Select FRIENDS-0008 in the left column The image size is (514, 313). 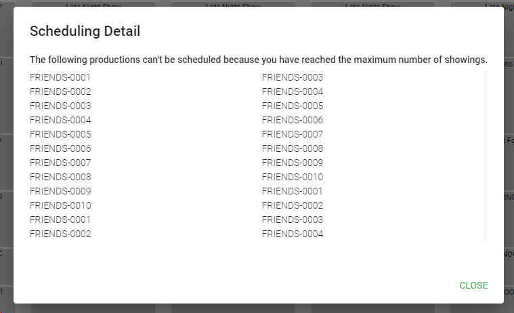(x=60, y=177)
